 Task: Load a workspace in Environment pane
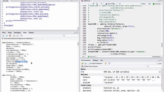(82, 63)
